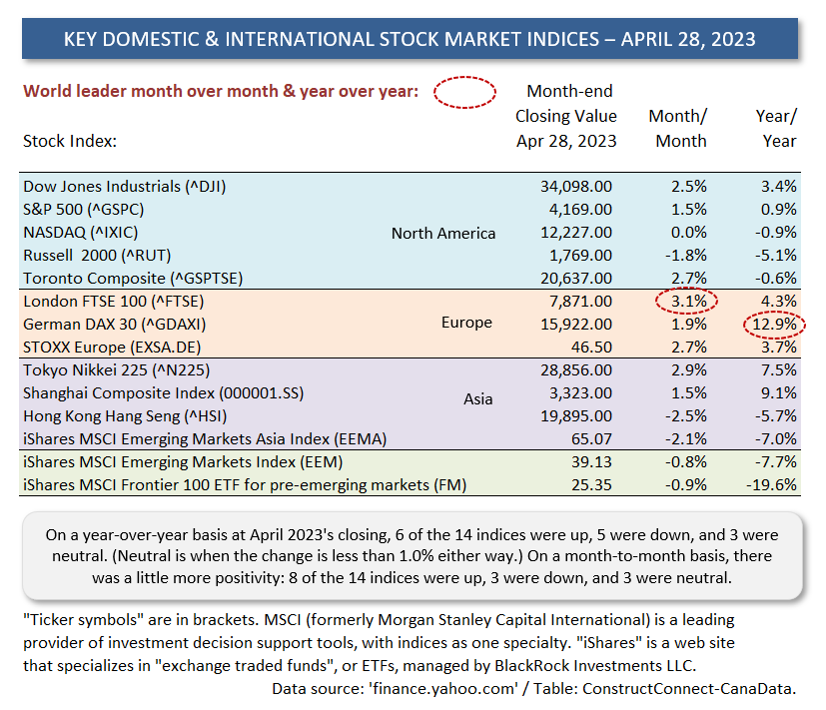Select 'STOXX Europe (EXSA.DE)' label

point(112,348)
